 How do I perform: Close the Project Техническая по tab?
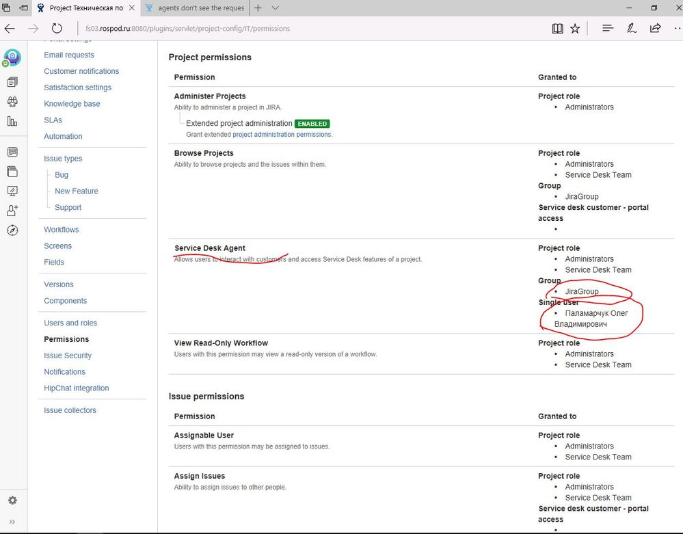[131, 8]
